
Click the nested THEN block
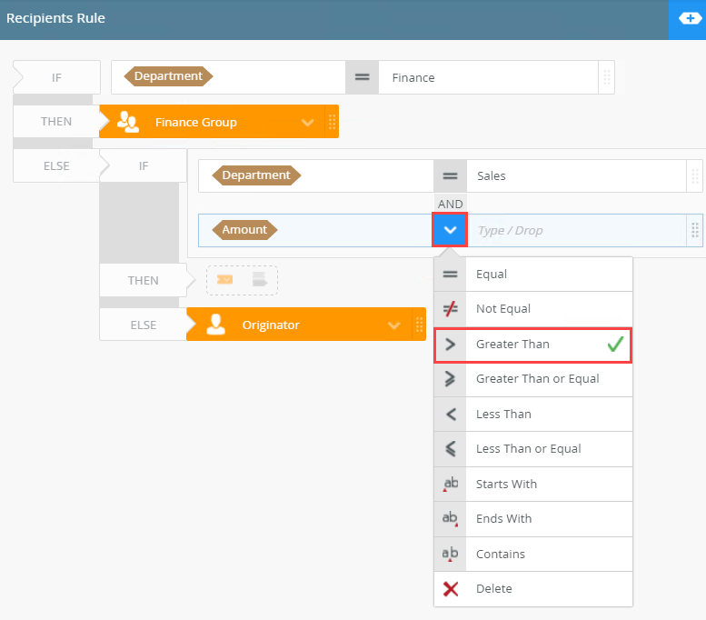(x=144, y=280)
